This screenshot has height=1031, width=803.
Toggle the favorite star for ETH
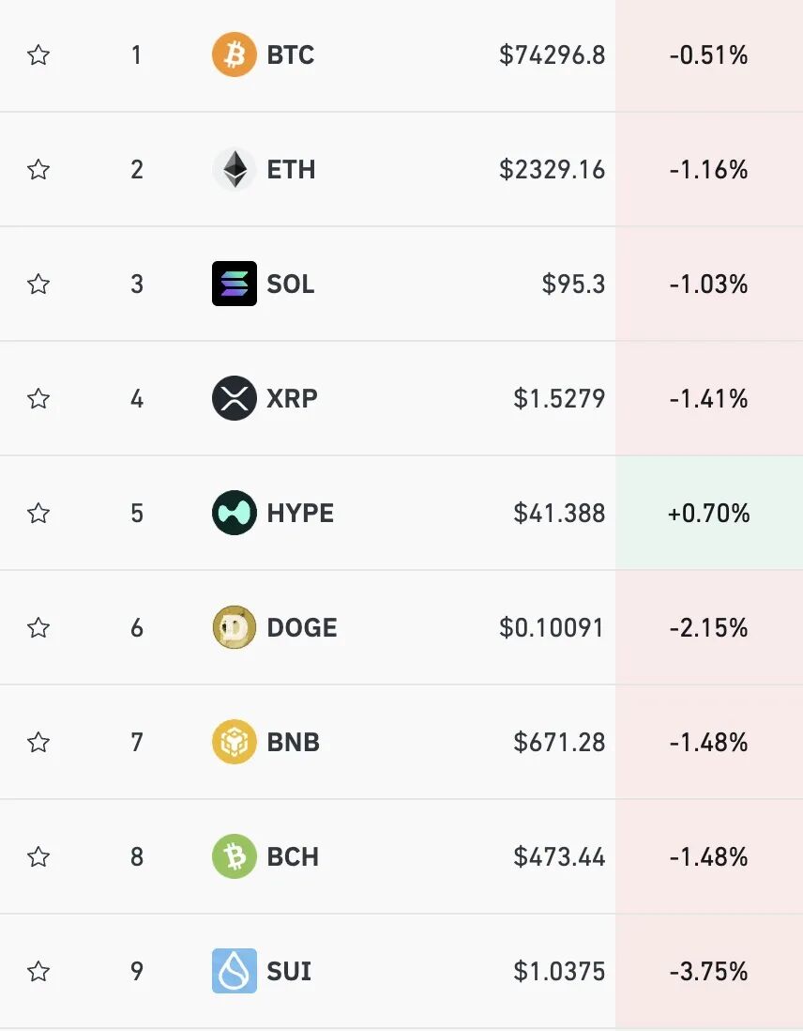pos(38,170)
